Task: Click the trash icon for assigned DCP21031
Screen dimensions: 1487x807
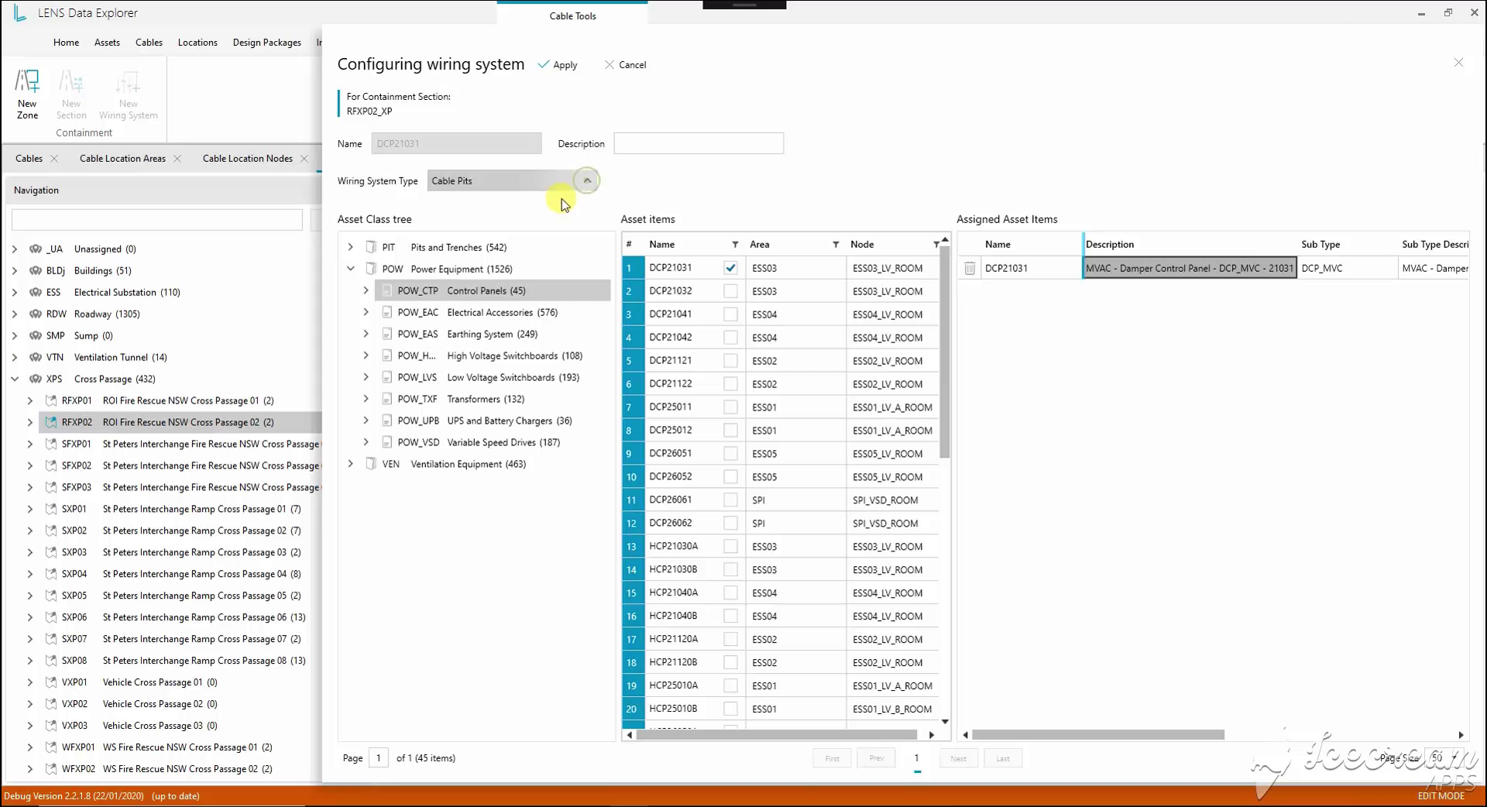Action: [x=970, y=268]
